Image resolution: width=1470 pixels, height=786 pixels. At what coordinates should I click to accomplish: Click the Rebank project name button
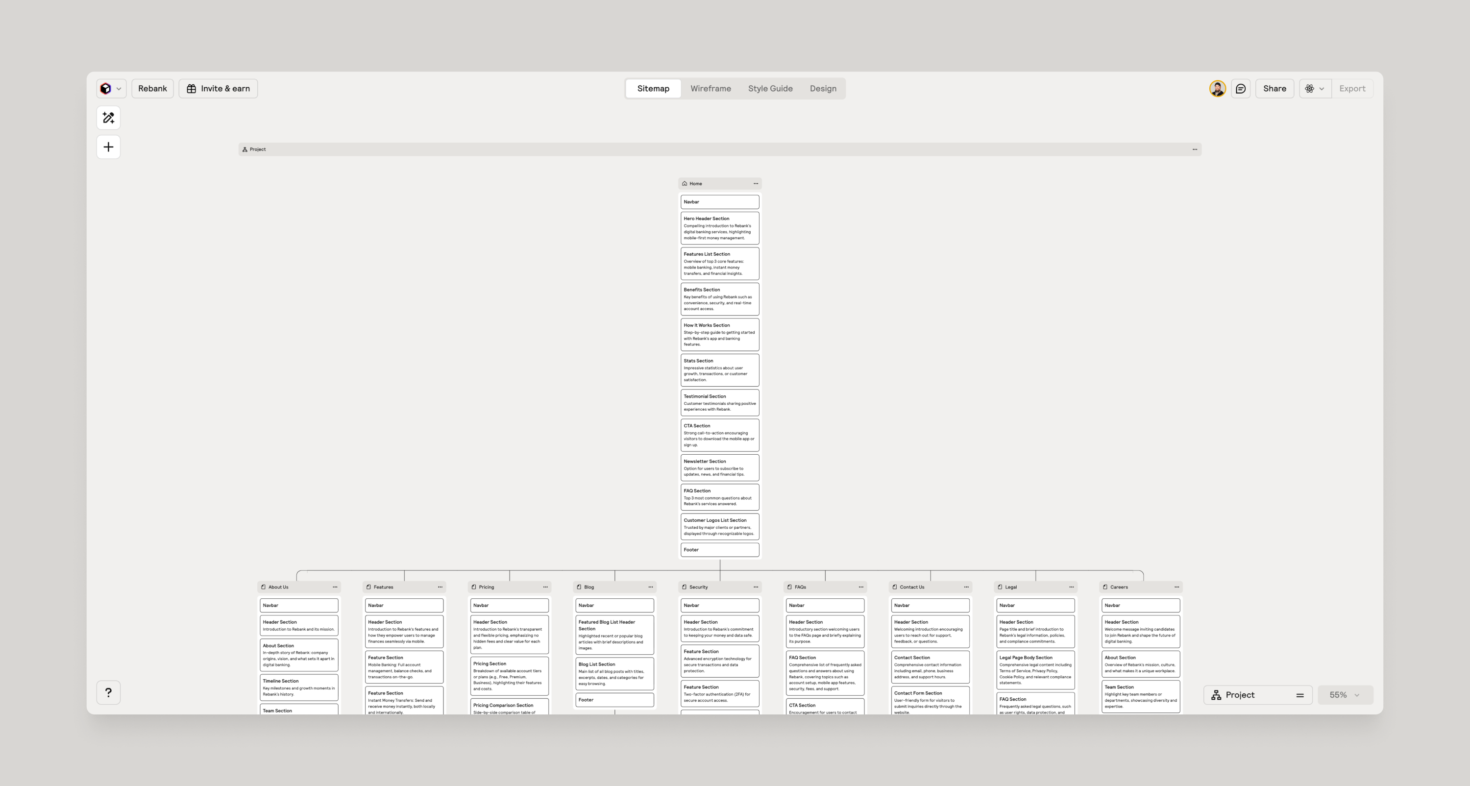coord(152,89)
